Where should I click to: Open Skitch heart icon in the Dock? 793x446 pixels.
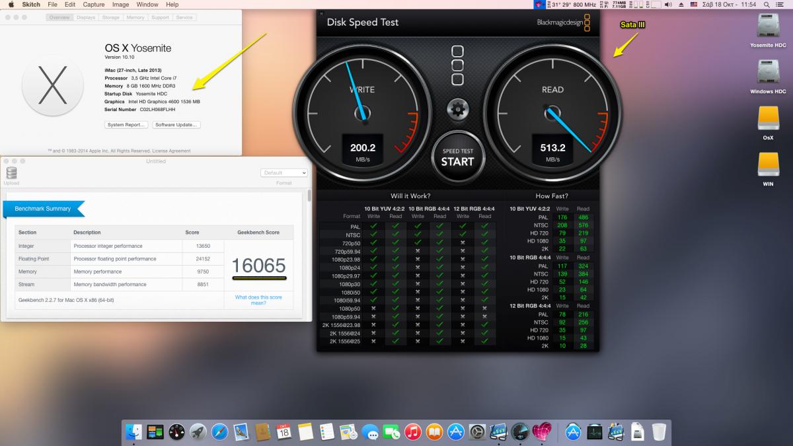tap(542, 432)
